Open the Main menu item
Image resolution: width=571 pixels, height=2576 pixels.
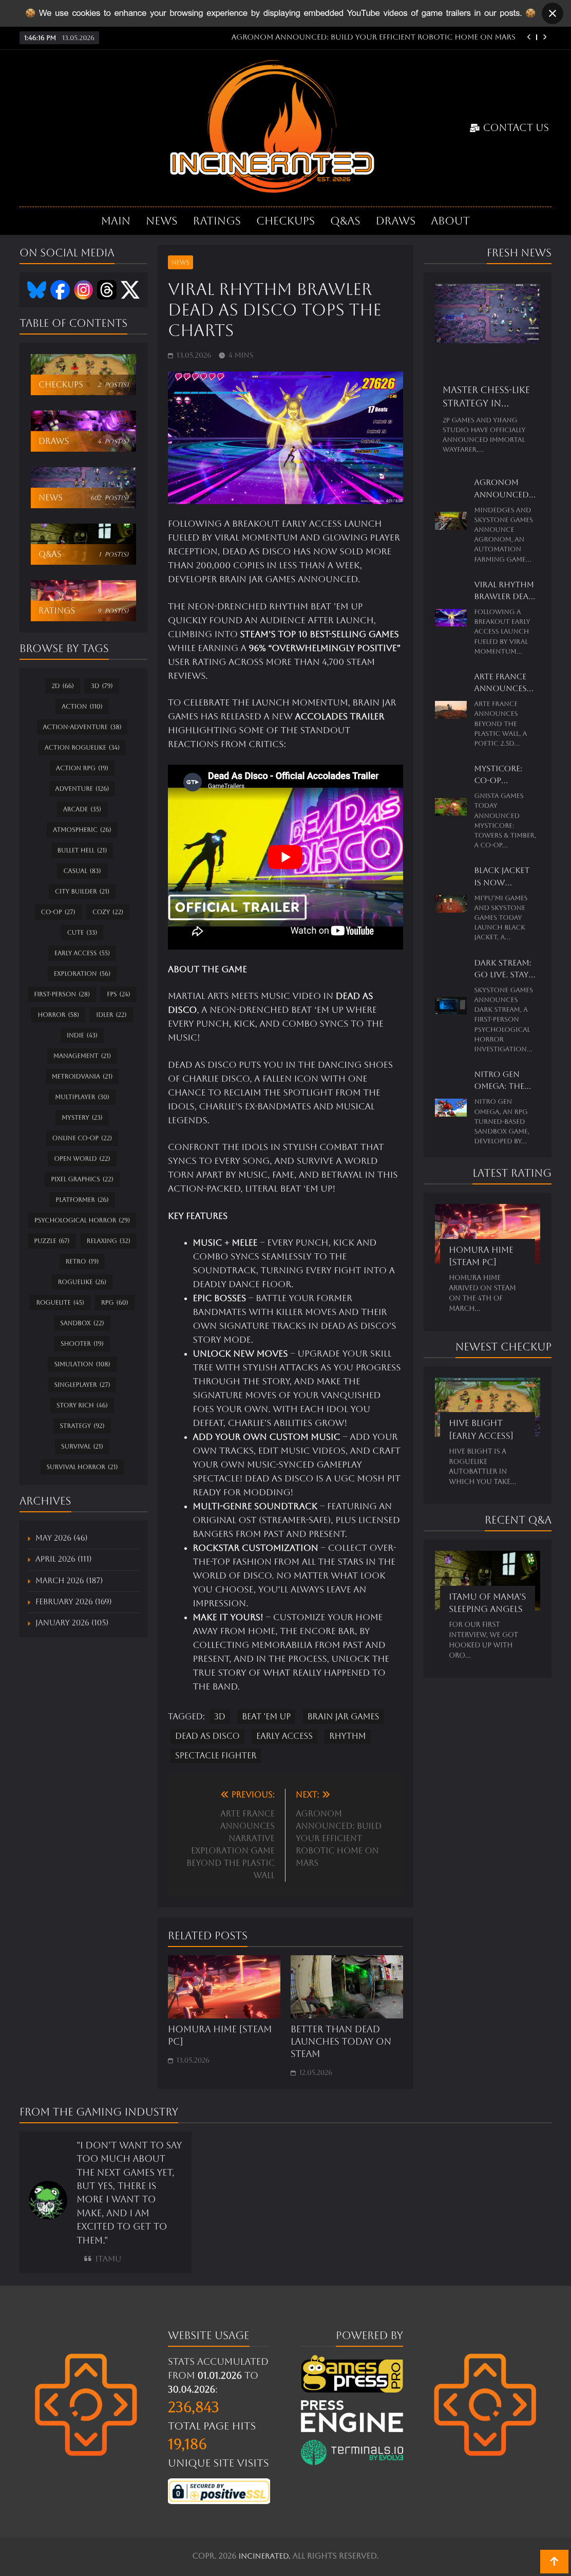click(115, 221)
